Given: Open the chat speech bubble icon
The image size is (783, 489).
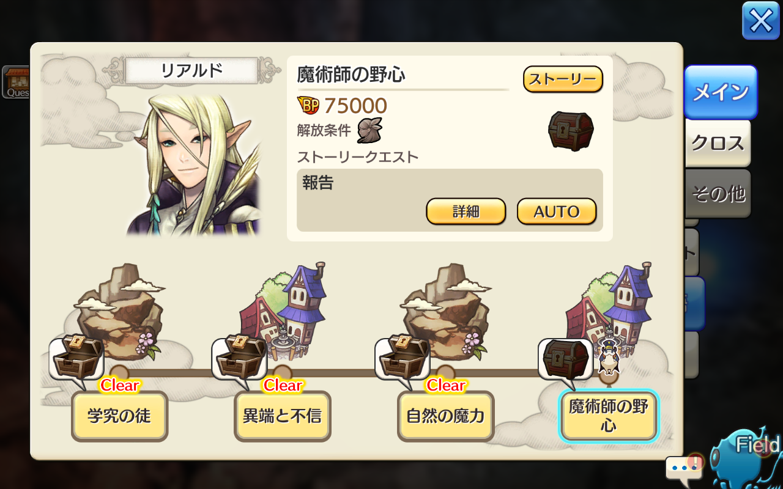Looking at the screenshot, I should tap(684, 468).
